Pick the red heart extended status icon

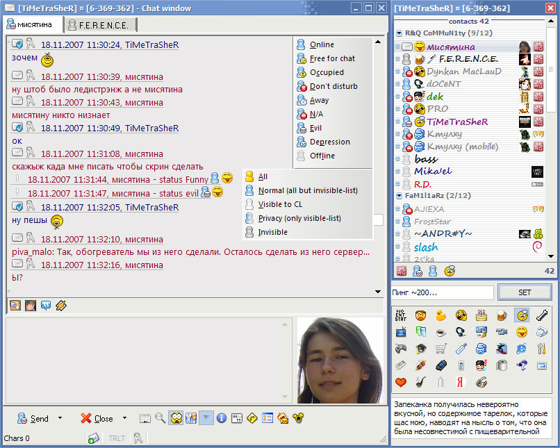click(x=400, y=382)
